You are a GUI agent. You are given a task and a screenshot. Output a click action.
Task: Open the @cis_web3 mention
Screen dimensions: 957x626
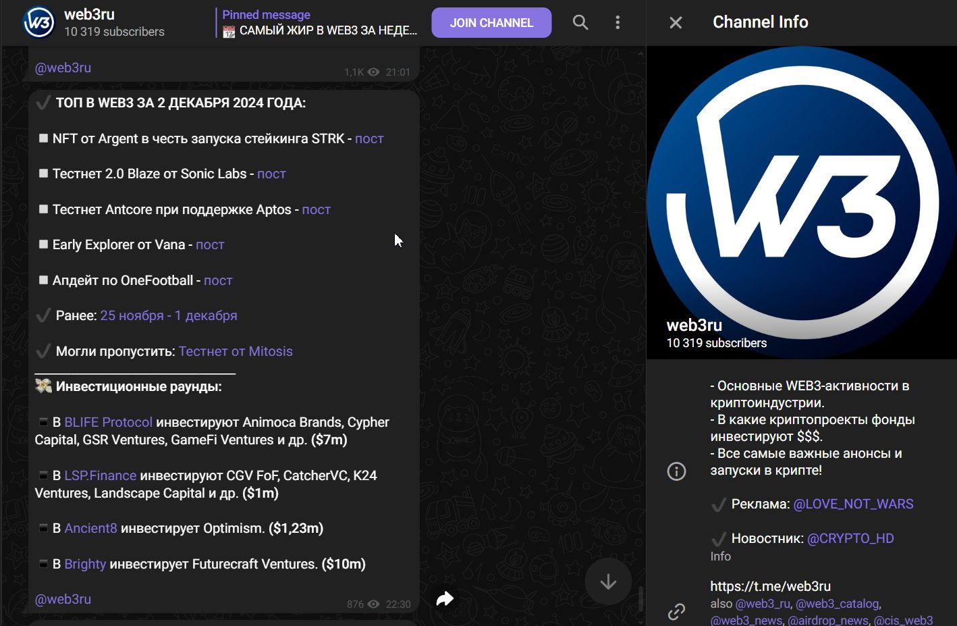(x=903, y=620)
